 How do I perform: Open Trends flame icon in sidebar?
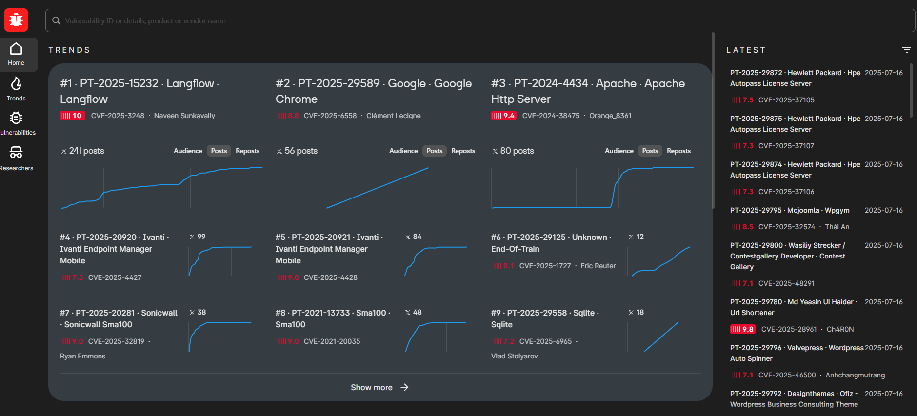pyautogui.click(x=16, y=89)
